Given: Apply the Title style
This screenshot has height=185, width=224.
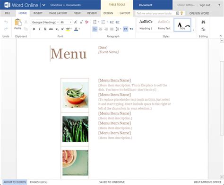Looking at the screenshot, I should [x=182, y=25].
